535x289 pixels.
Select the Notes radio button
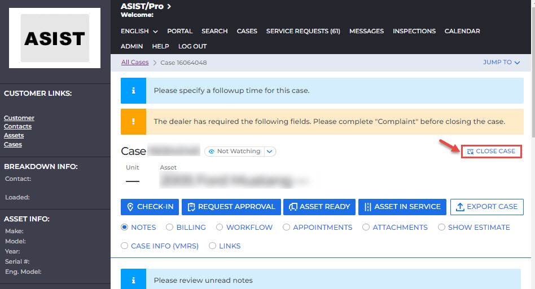pos(125,227)
